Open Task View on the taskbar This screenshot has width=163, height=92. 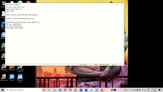pos(49,90)
